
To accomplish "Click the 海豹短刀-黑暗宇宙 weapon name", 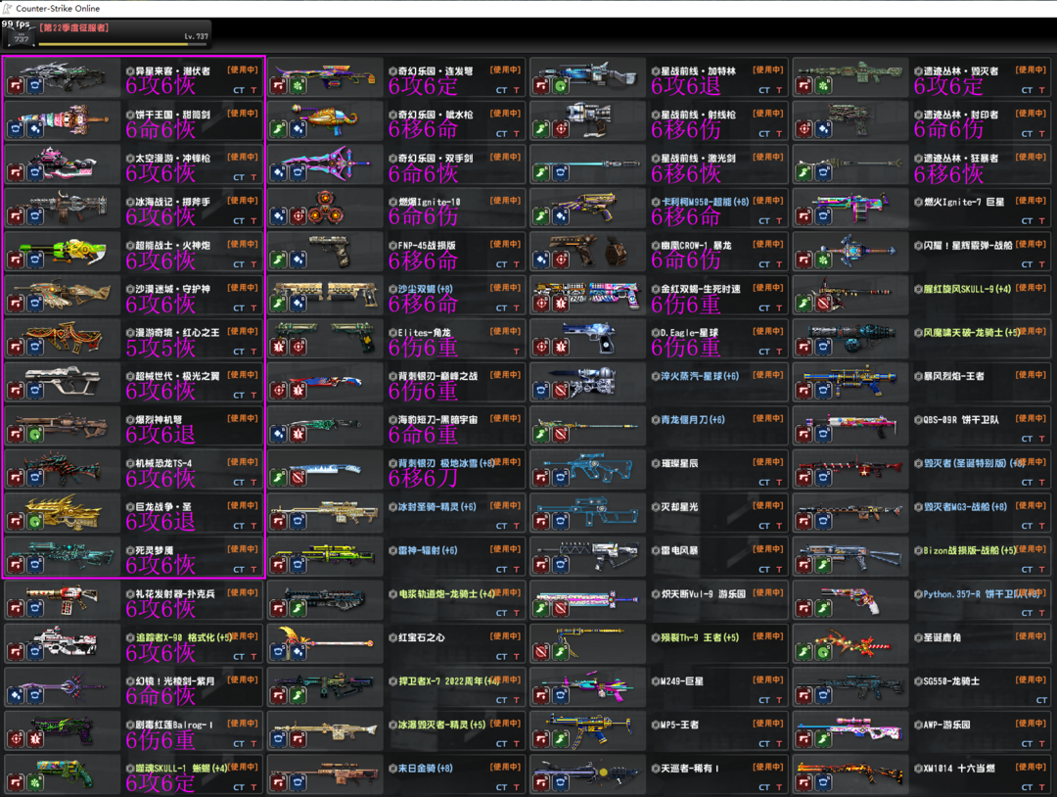I will click(x=437, y=419).
